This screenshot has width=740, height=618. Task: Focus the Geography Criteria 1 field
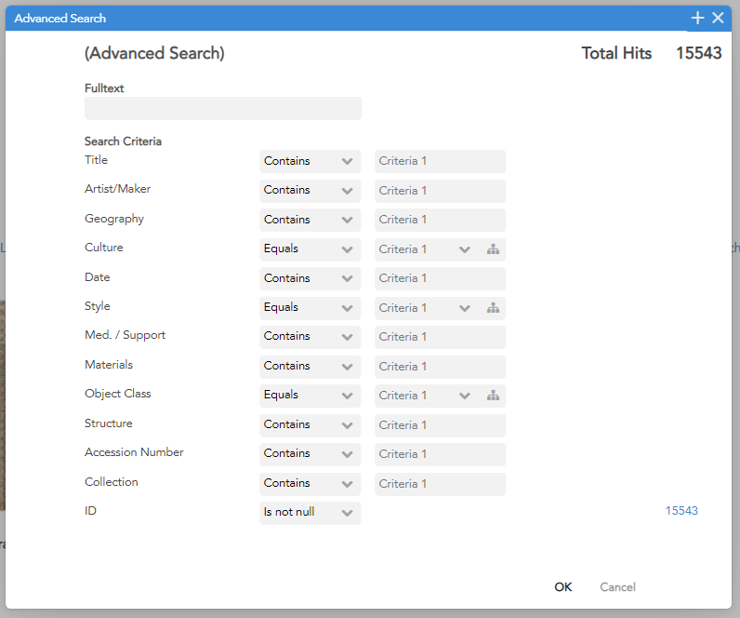[x=440, y=220]
